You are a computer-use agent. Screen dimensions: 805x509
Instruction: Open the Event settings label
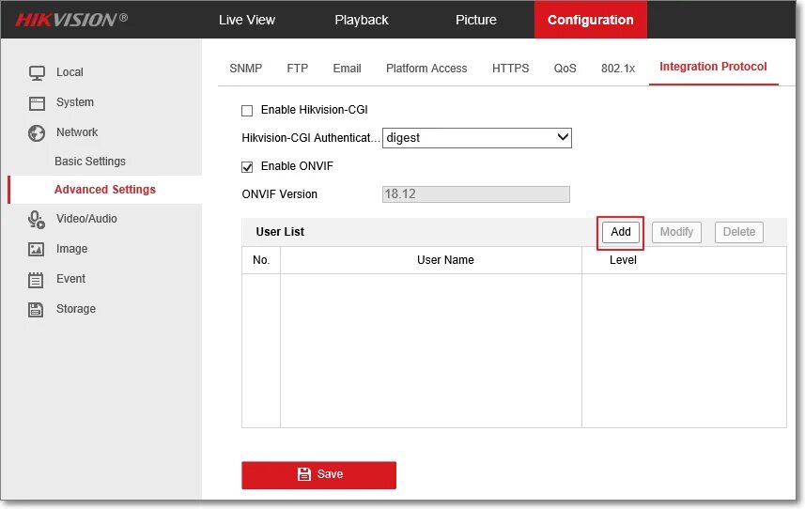[x=70, y=279]
